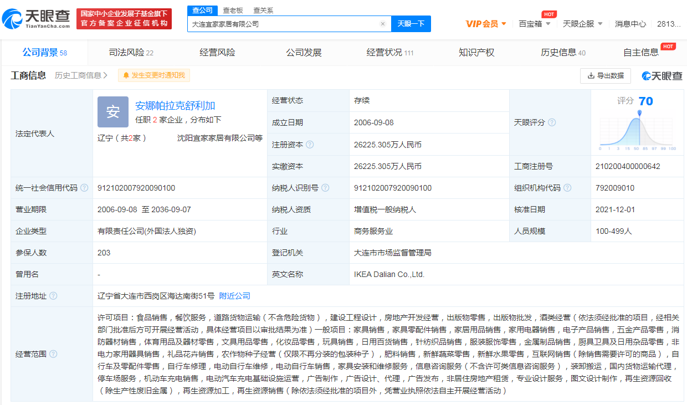Click help icon next to 注册地址
The height and width of the screenshot is (405, 687).
[x=53, y=296]
